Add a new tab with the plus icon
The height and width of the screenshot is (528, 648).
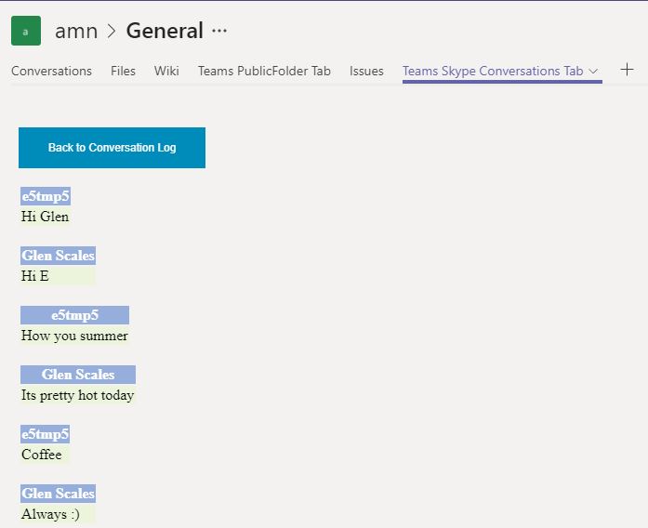(627, 70)
